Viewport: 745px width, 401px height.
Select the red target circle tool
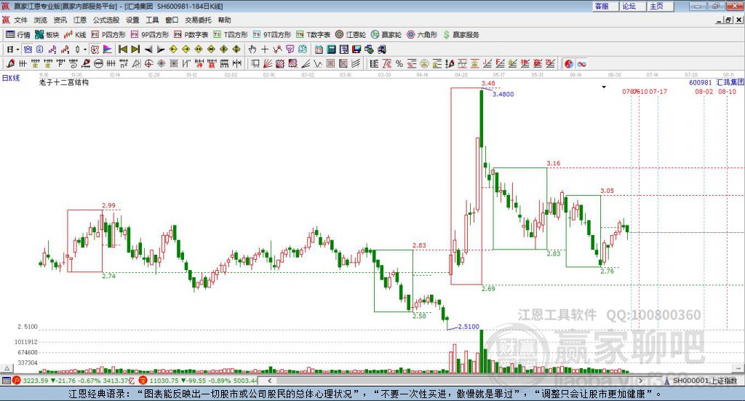pos(148,63)
